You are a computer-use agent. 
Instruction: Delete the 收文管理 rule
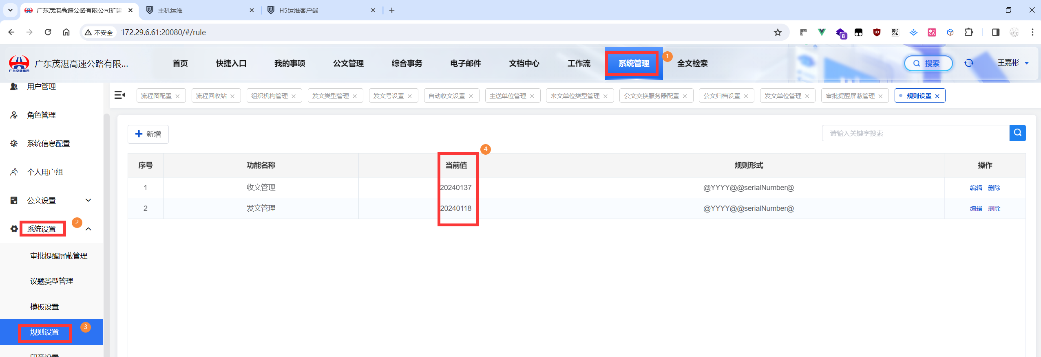[x=994, y=188]
